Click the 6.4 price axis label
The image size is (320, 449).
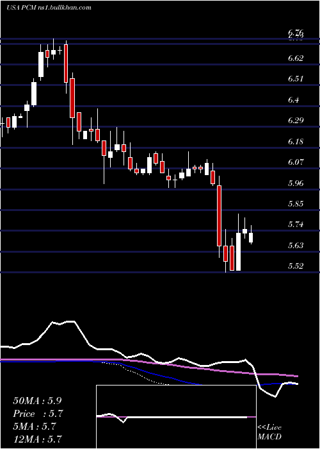point(294,100)
